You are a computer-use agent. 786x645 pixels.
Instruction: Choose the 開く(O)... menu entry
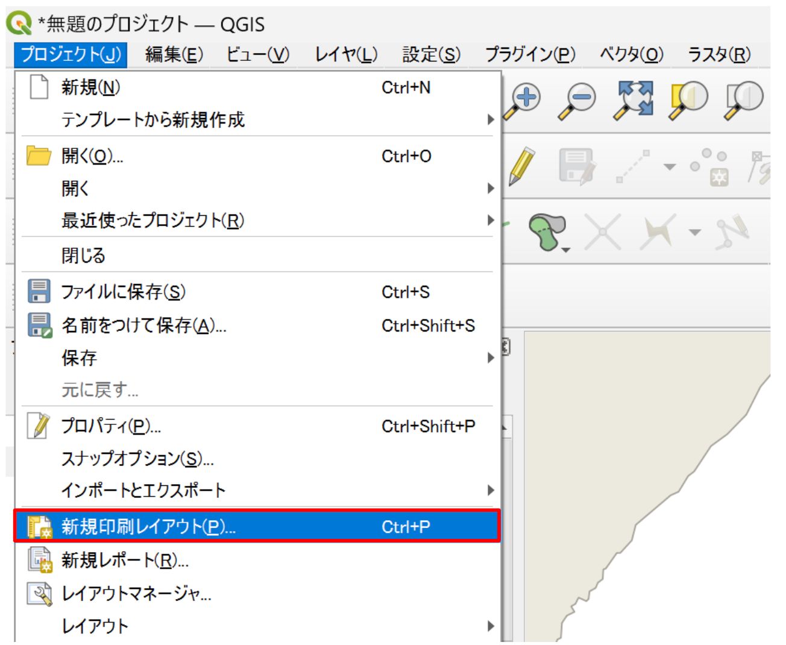point(258,156)
